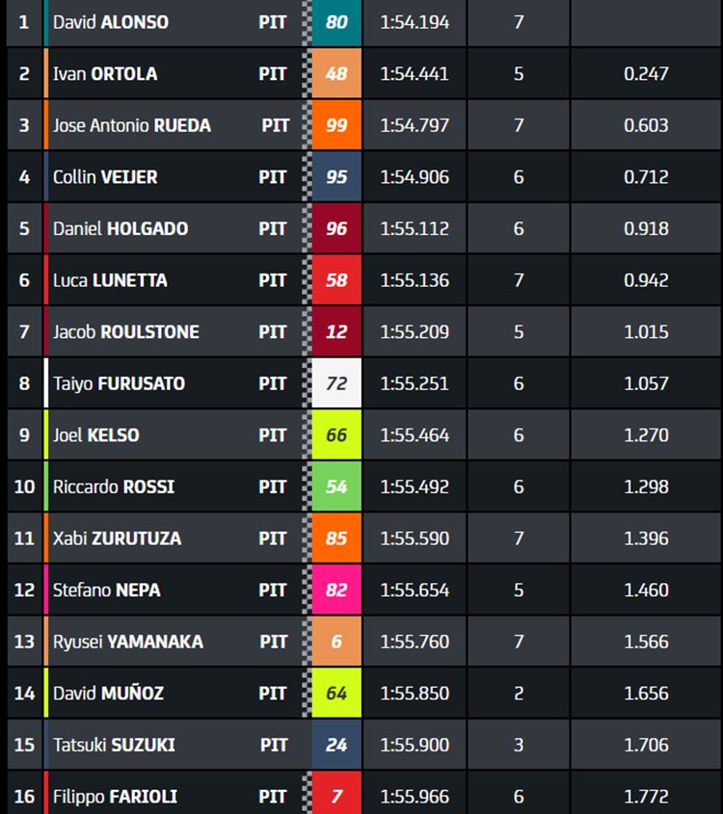Viewport: 723px width, 814px height.
Task: Click the crimson number 12 badge
Action: tap(336, 331)
